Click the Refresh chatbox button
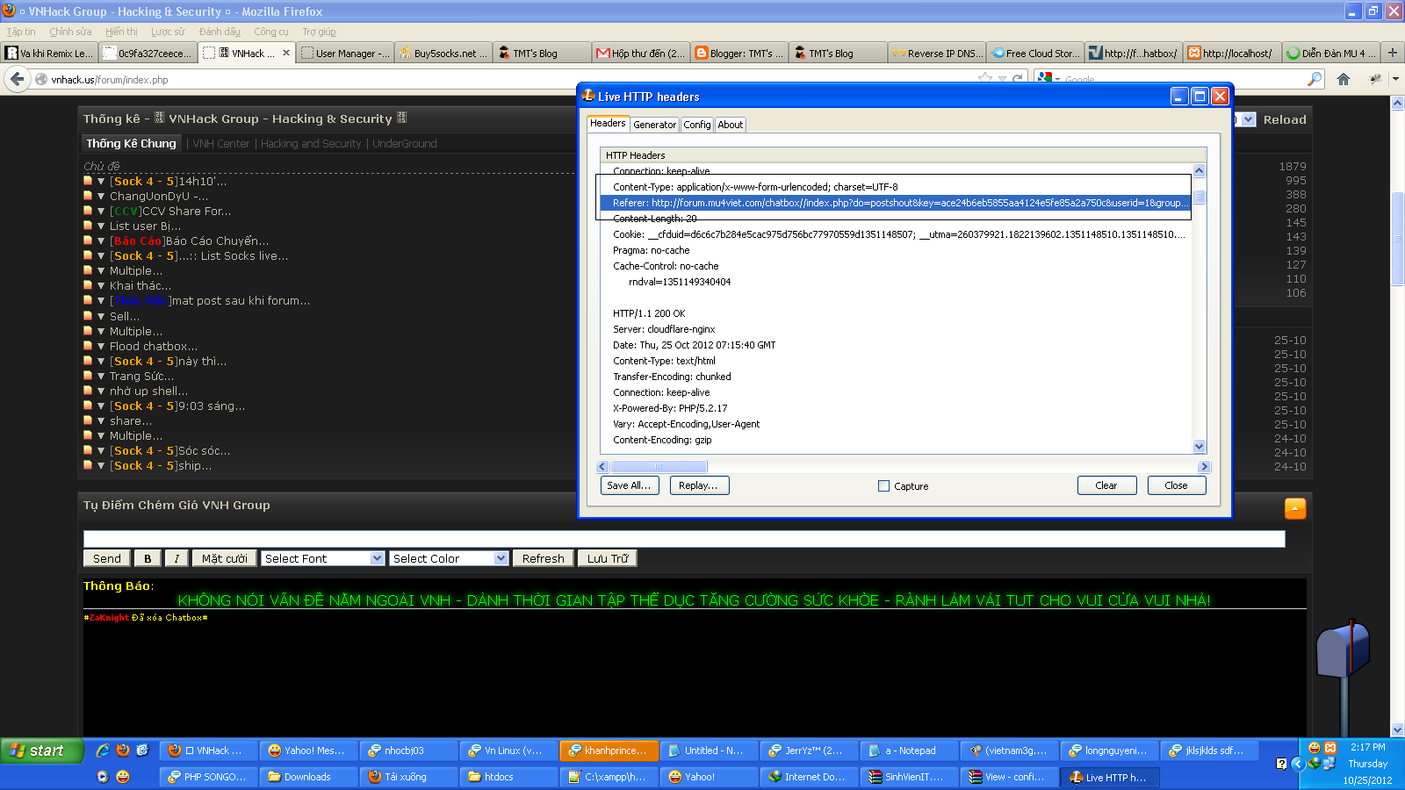The height and width of the screenshot is (790, 1405). click(544, 558)
